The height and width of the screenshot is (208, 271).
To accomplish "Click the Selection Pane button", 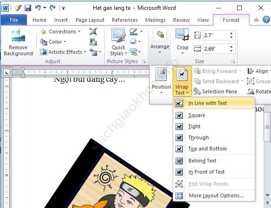I will (215, 91).
